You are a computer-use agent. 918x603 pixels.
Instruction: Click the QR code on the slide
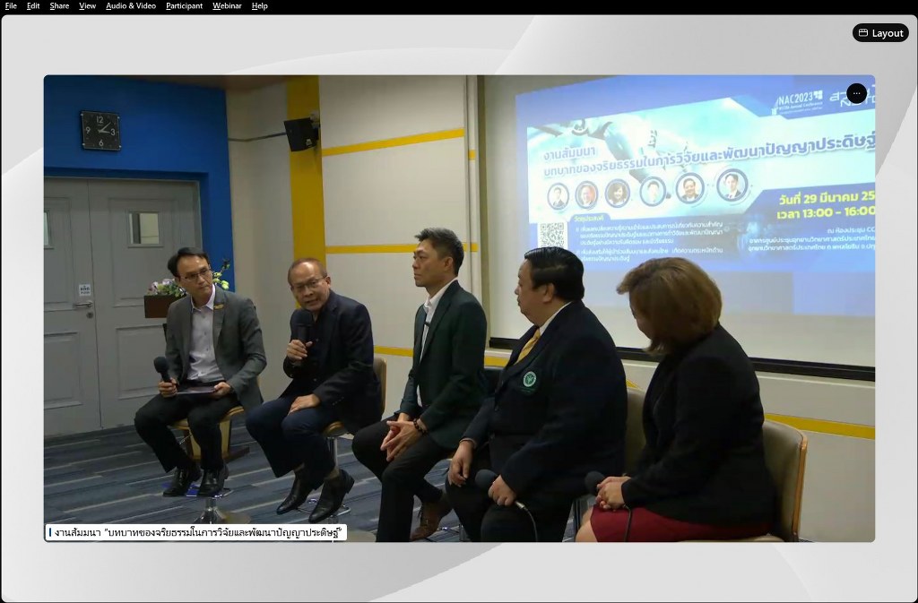552,236
